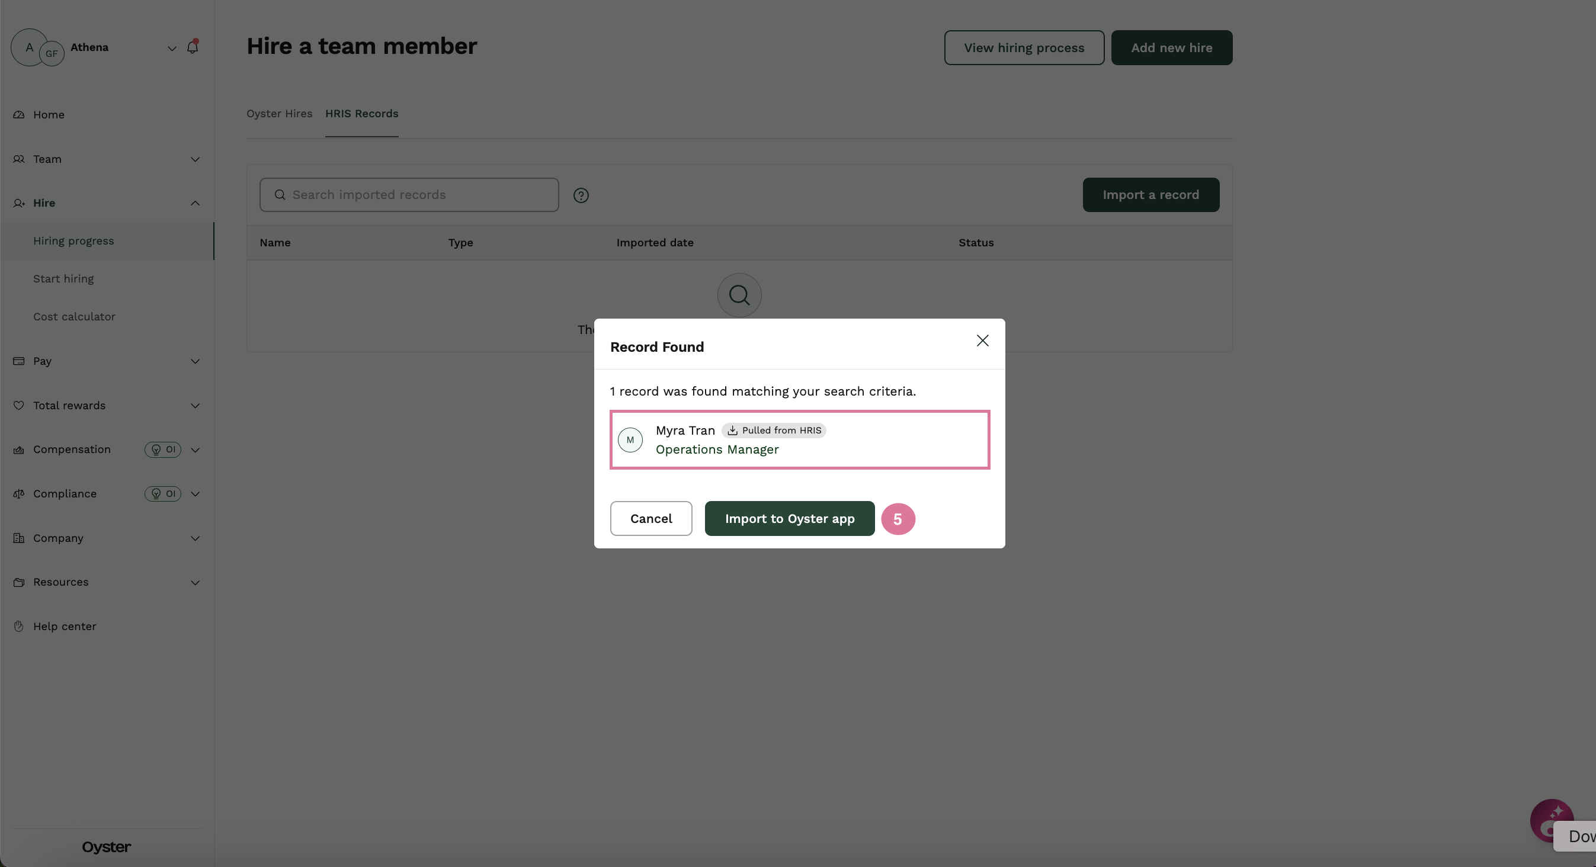Focus the Search imported records field
Viewport: 1596px width, 867px height.
pos(409,195)
